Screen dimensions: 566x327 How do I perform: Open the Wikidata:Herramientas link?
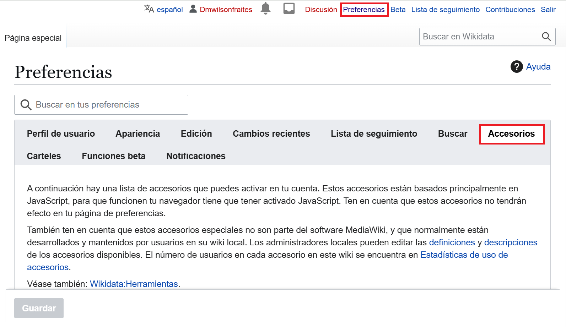pyautogui.click(x=134, y=284)
